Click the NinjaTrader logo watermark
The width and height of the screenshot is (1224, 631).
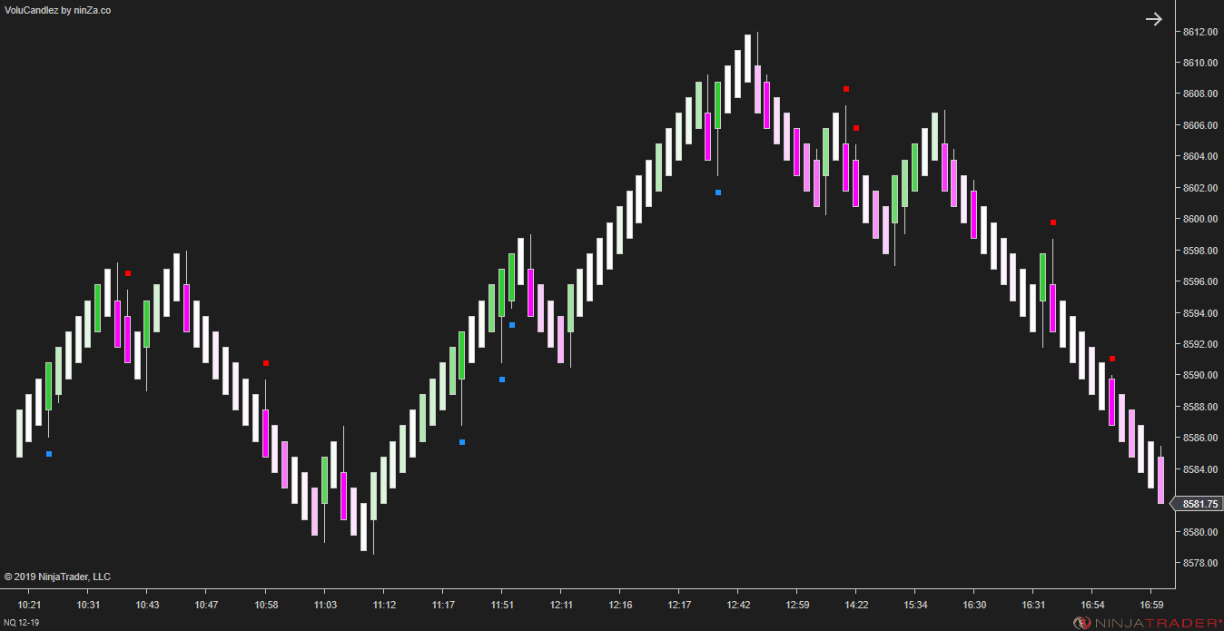(x=1146, y=620)
